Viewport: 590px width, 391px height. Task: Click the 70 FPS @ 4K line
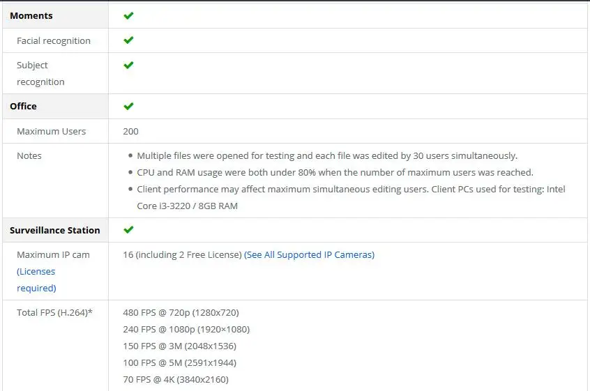pyautogui.click(x=176, y=379)
